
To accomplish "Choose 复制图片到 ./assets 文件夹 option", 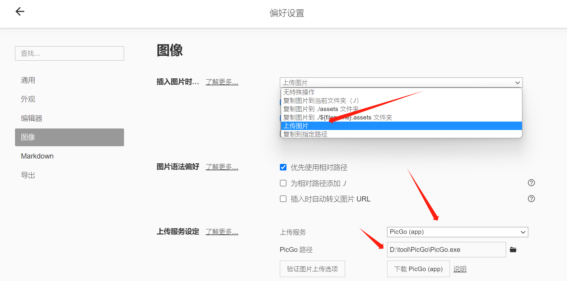I will 401,109.
